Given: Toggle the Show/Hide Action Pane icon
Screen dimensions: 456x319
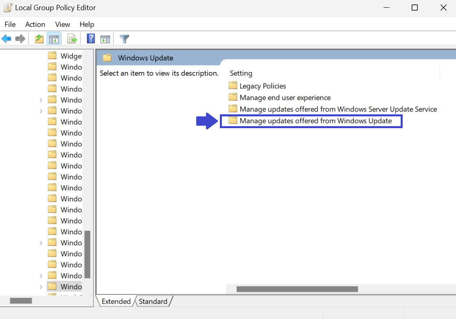Looking at the screenshot, I should (x=105, y=39).
